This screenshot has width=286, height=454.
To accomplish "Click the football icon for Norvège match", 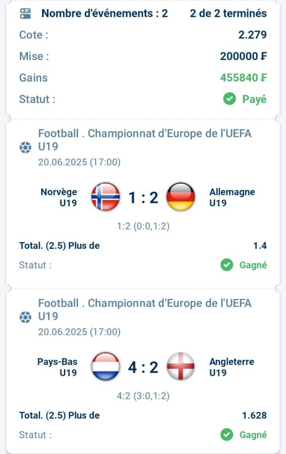I will pyautogui.click(x=25, y=148).
